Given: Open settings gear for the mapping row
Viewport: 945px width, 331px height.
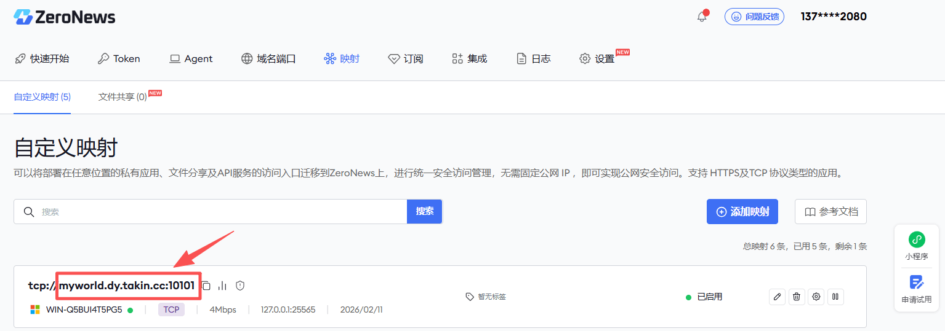Looking at the screenshot, I should pos(816,297).
